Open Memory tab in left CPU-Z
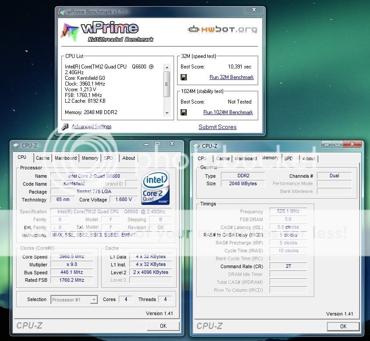The height and width of the screenshot is (341, 370). 90,158
